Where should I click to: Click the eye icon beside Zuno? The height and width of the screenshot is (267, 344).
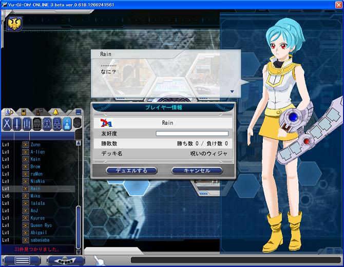[26, 144]
